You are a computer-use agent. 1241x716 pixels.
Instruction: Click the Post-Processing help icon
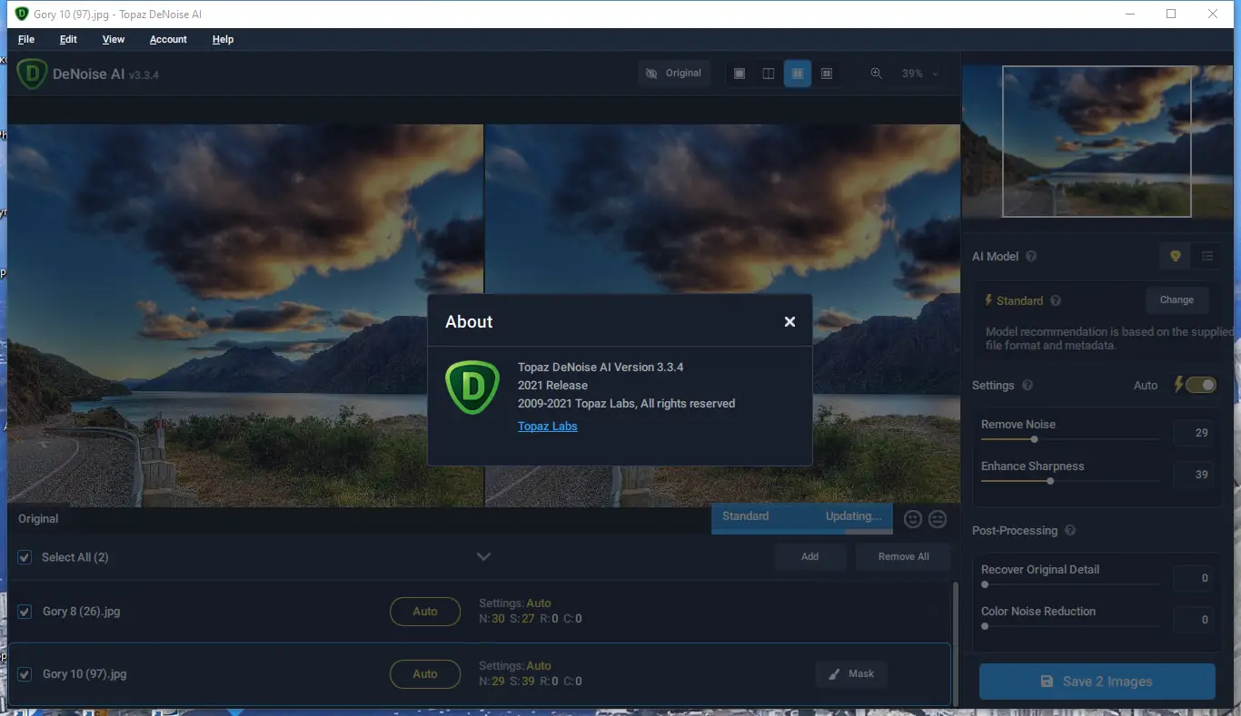point(1070,531)
